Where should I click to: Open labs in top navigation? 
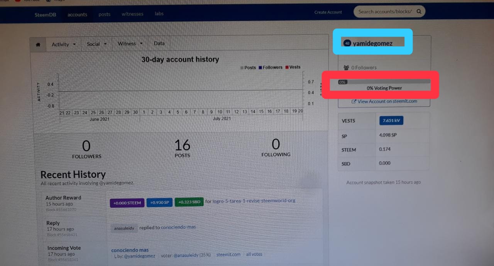[159, 14]
